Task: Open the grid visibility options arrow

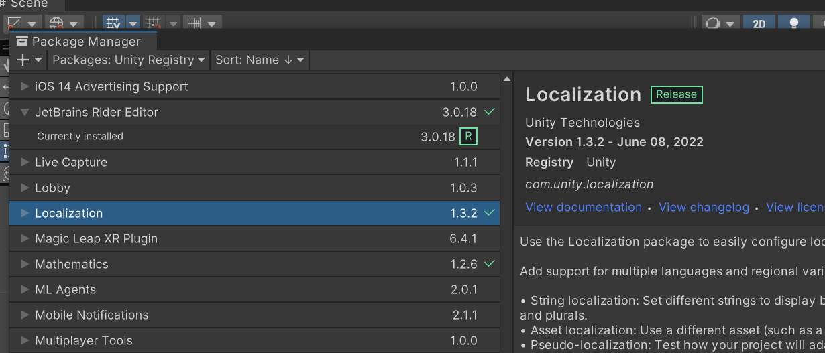Action: pos(133,23)
